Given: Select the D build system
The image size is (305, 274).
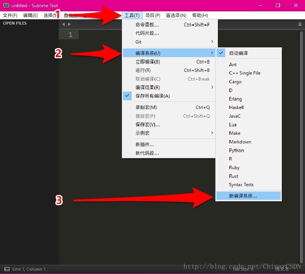Looking at the screenshot, I should [x=249, y=90].
